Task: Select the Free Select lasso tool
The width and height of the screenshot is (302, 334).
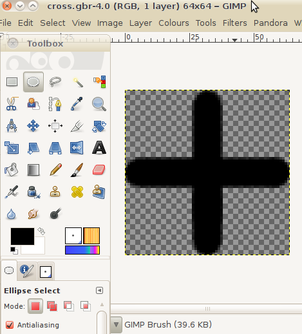Action: pos(55,82)
